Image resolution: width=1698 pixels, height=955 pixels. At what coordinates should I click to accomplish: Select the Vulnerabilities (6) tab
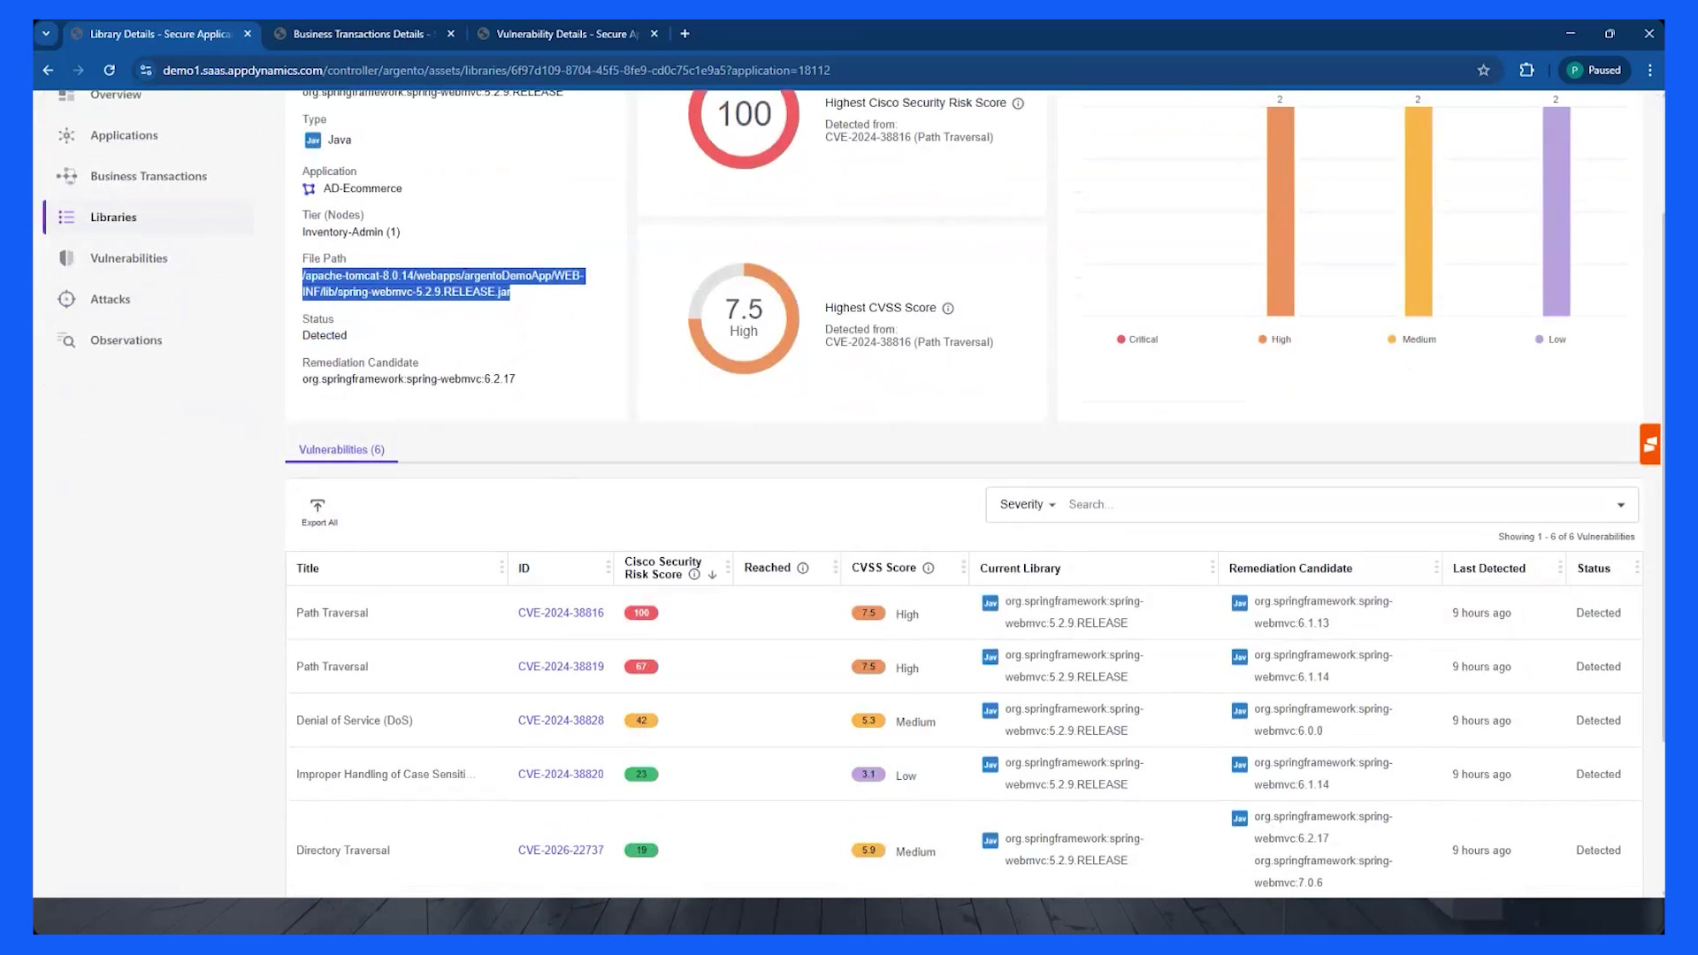pyautogui.click(x=341, y=450)
